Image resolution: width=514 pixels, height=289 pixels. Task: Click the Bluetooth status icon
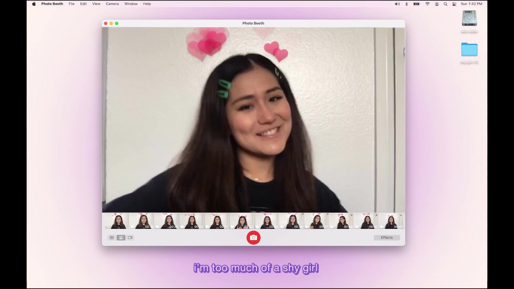[406, 4]
